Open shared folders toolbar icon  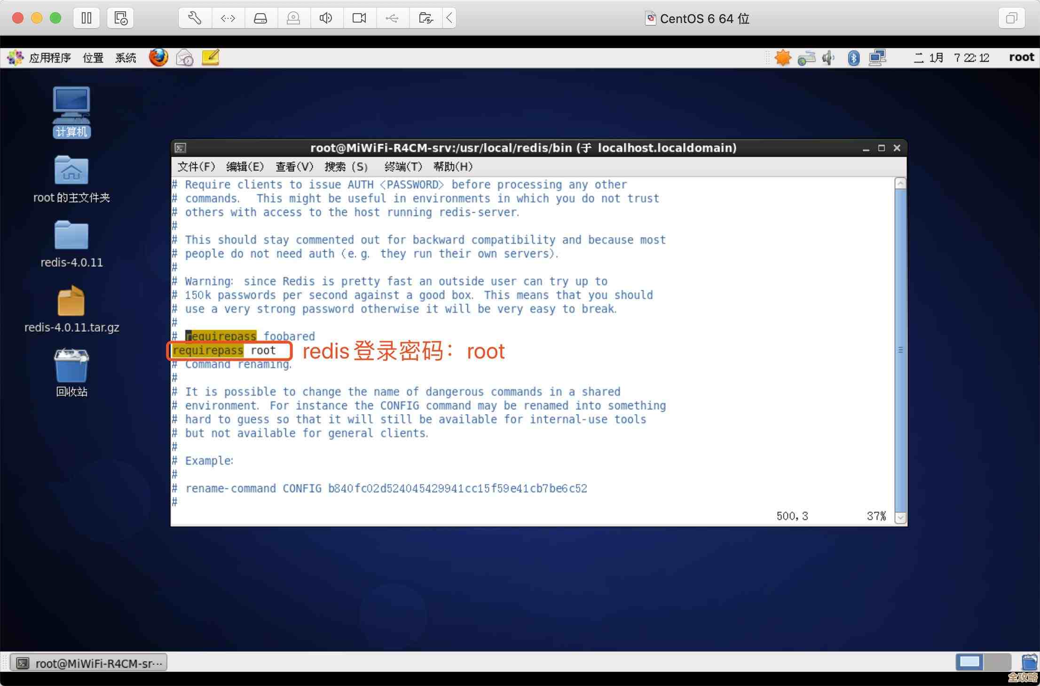[x=425, y=18]
